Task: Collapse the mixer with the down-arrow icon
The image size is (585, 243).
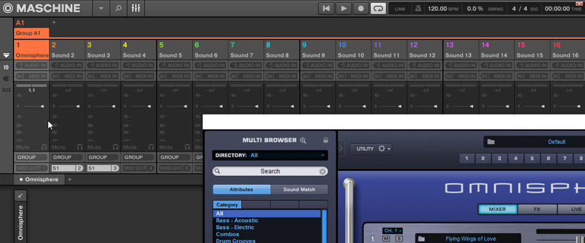Action: (6, 55)
